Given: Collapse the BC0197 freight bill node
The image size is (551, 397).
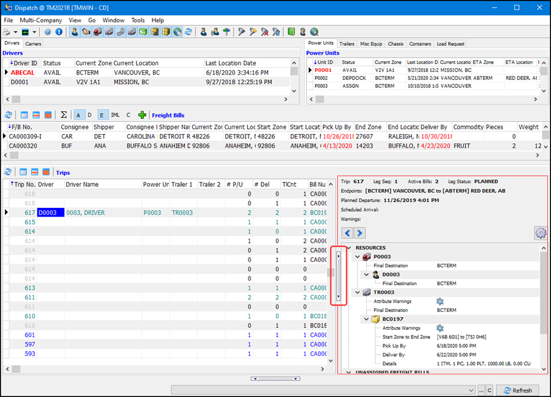Looking at the screenshot, I should [366, 319].
